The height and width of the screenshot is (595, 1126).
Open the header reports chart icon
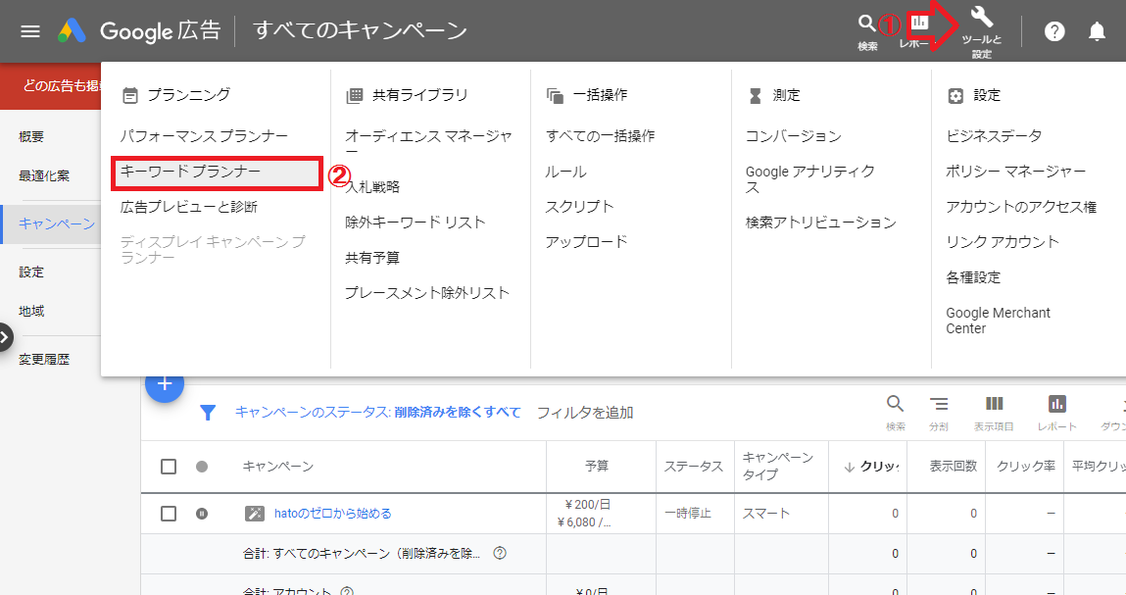918,25
